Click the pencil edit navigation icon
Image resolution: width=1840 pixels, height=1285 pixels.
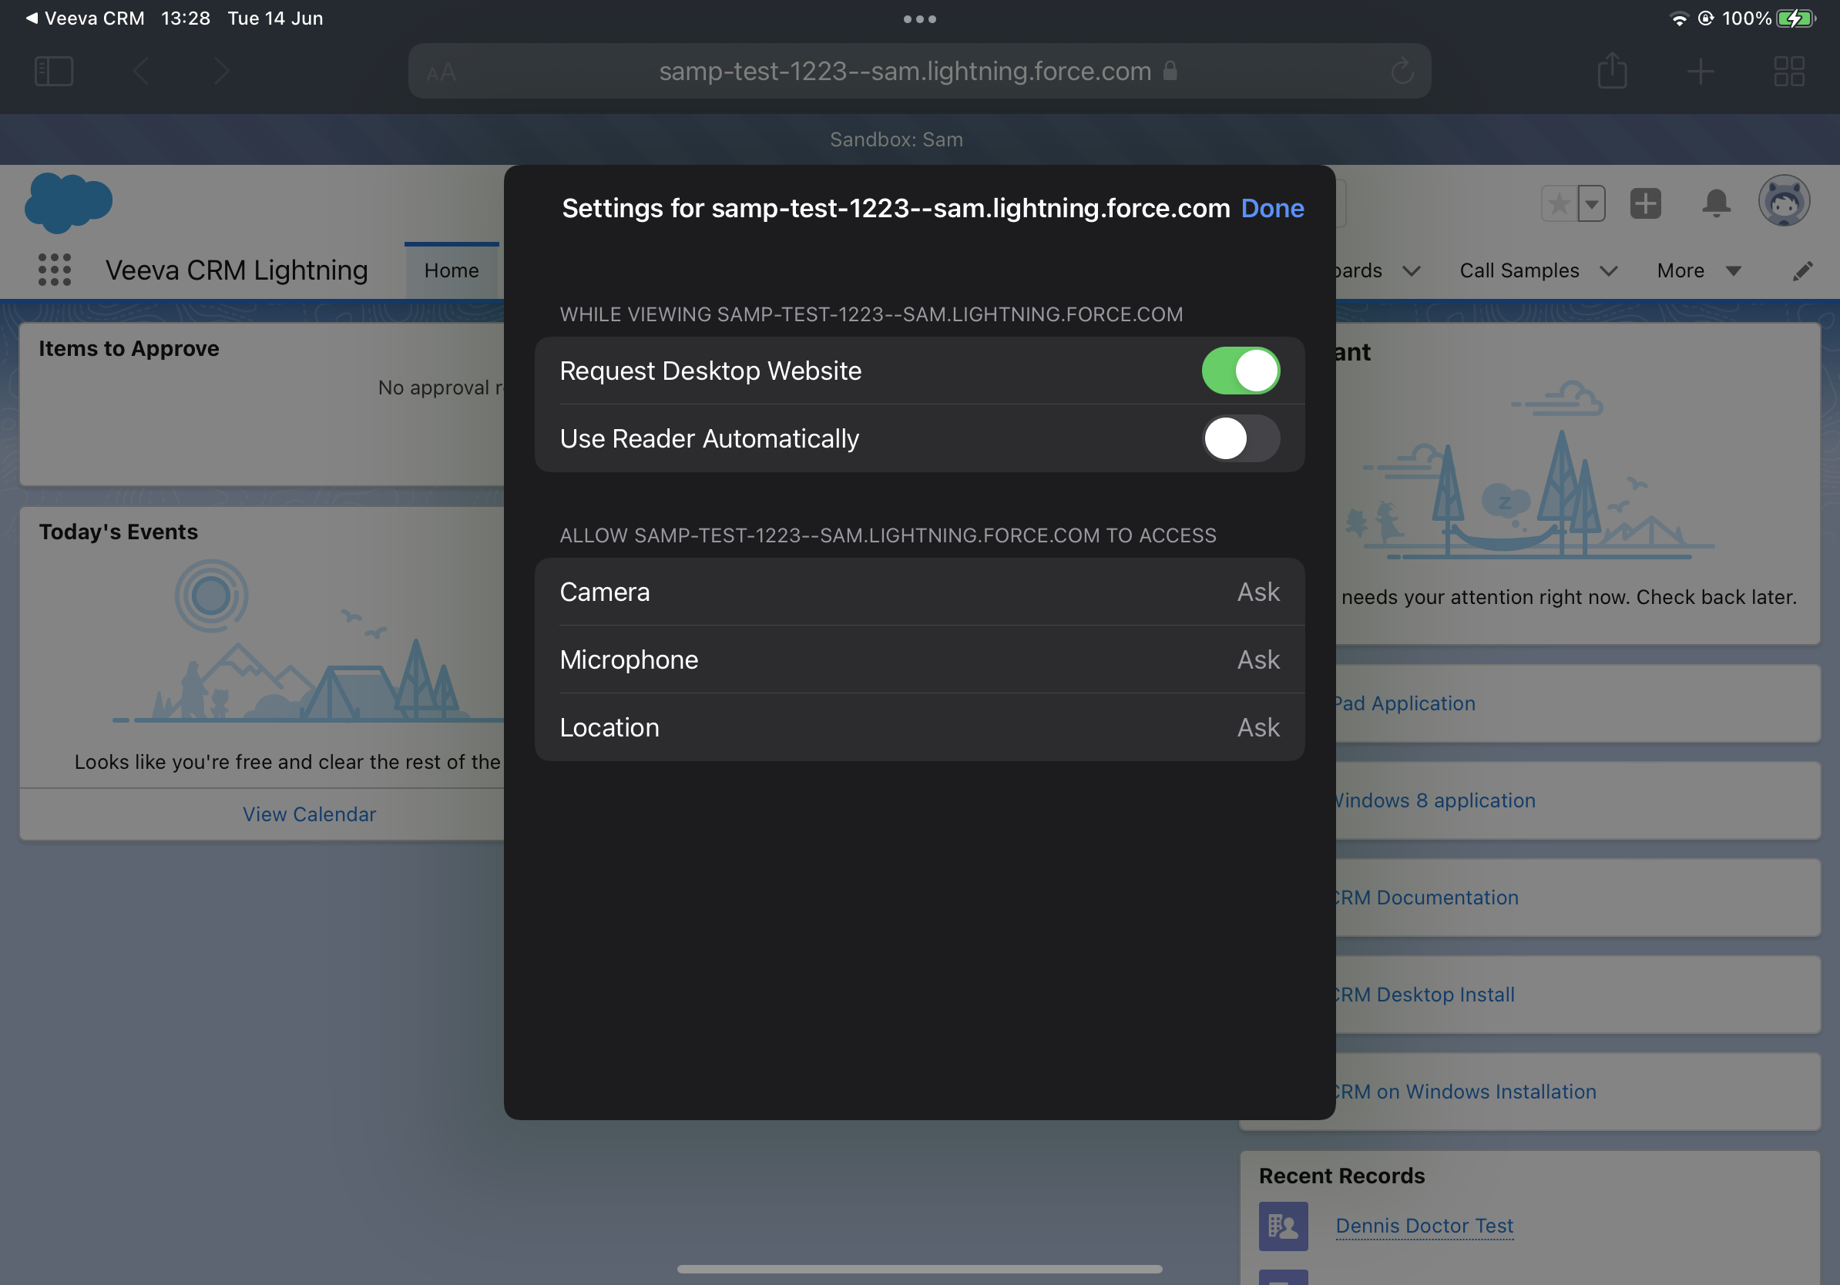click(x=1801, y=270)
